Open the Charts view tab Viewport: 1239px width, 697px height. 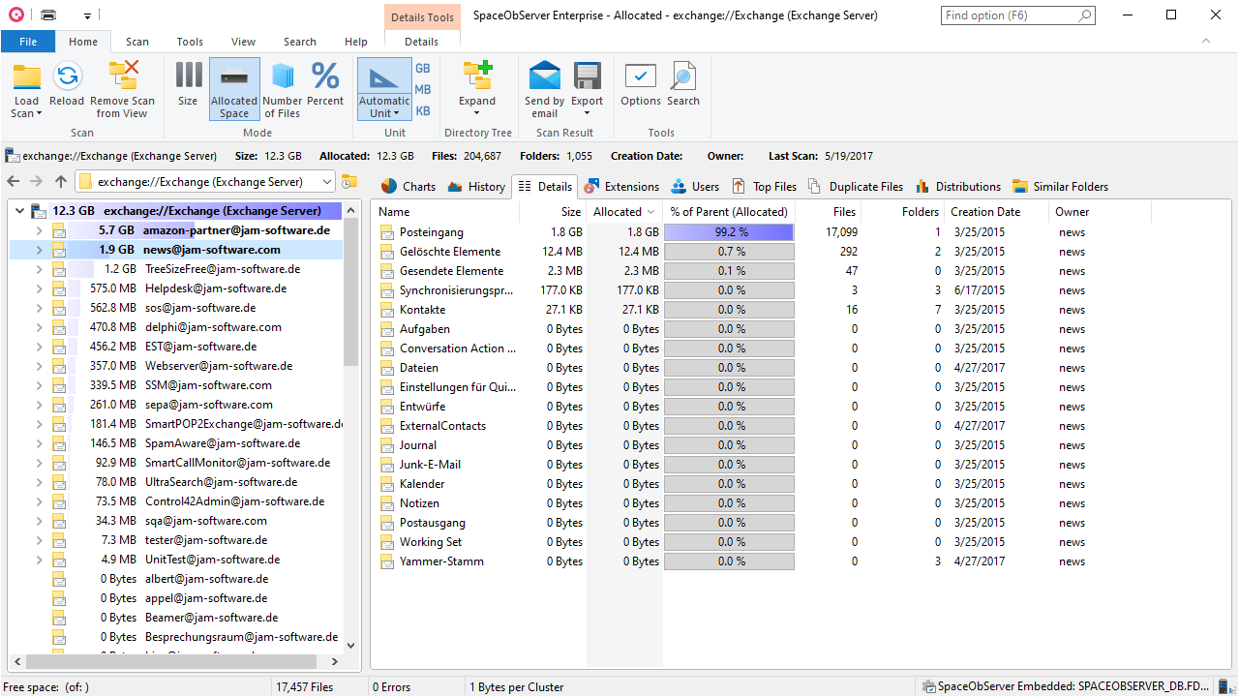(x=408, y=187)
